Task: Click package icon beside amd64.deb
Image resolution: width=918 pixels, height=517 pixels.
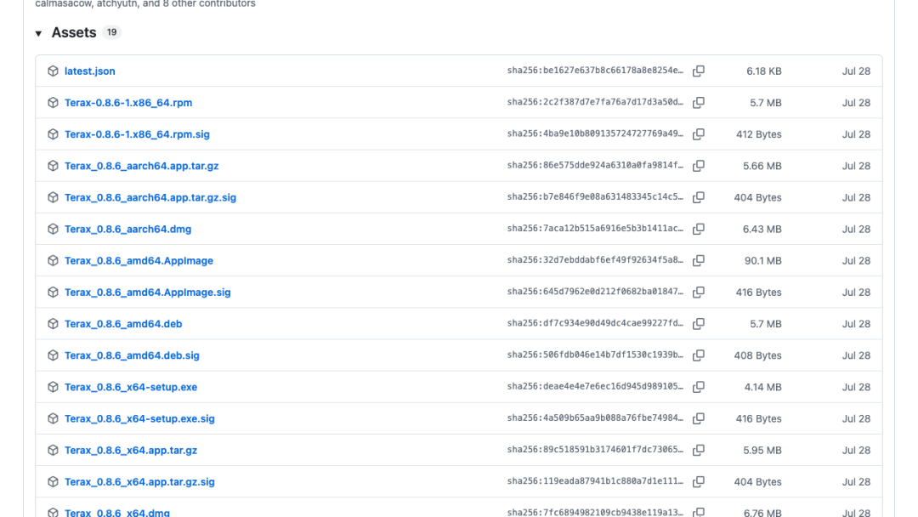Action: click(x=53, y=324)
